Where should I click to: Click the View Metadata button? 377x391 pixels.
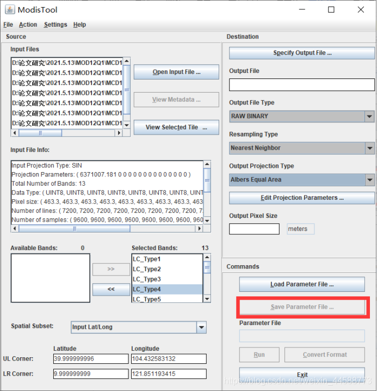pos(176,100)
